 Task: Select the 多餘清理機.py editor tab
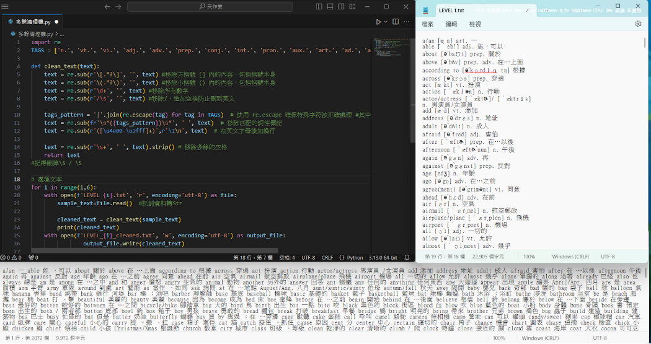coord(33,22)
